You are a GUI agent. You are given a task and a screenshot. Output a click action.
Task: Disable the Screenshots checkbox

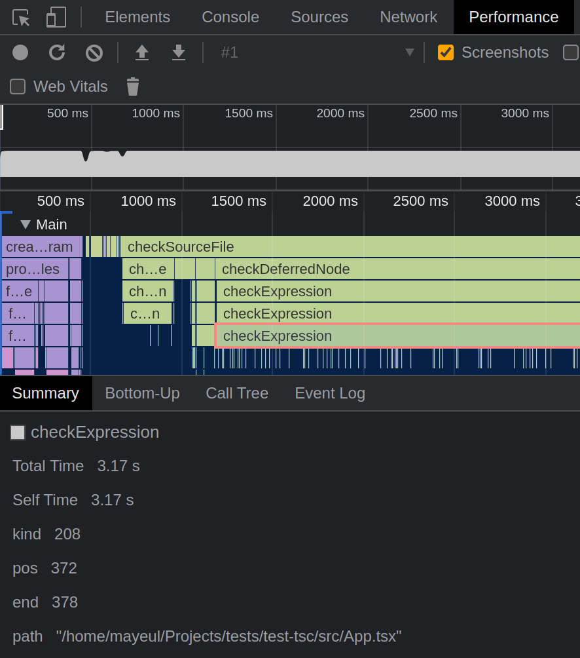(x=446, y=52)
